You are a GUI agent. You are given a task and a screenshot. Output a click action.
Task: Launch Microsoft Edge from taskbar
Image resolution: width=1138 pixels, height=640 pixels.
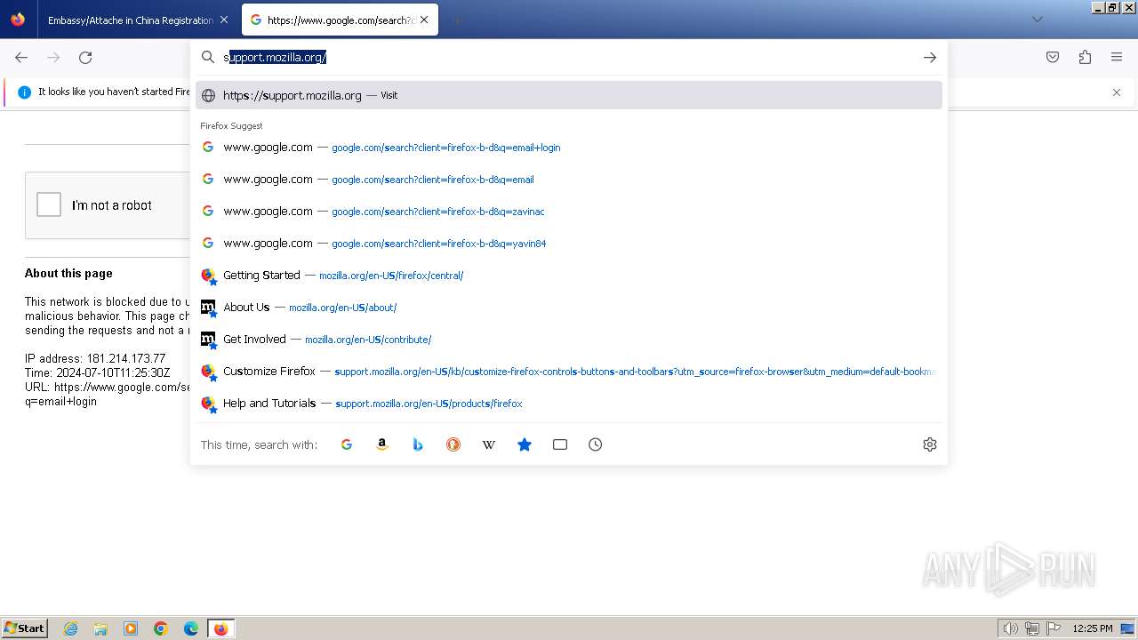pyautogui.click(x=191, y=628)
